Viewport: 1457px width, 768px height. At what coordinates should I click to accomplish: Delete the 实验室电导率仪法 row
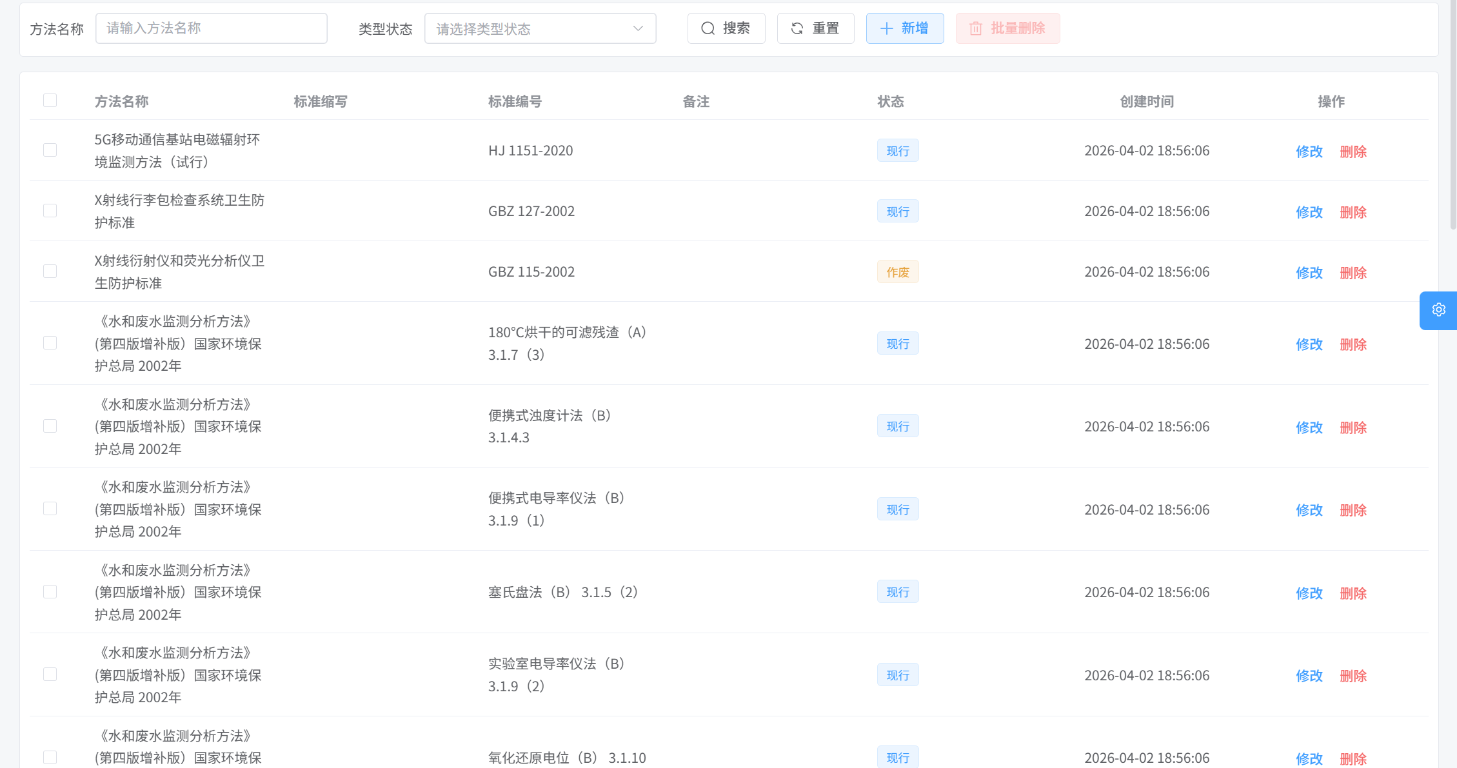click(1353, 676)
